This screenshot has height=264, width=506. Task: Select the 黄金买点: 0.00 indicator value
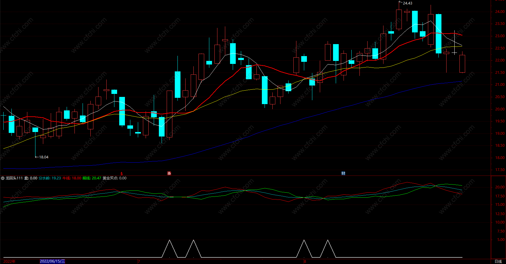[x=114, y=178]
